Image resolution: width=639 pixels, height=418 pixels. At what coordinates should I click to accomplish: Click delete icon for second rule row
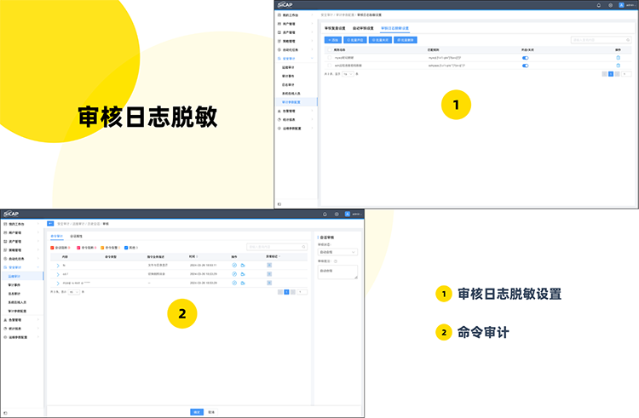[619, 65]
